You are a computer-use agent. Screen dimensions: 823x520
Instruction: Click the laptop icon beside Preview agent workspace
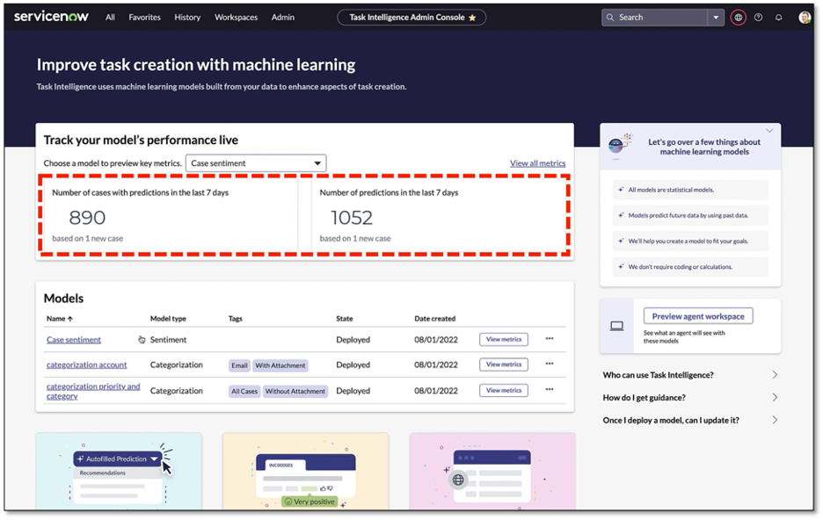616,326
